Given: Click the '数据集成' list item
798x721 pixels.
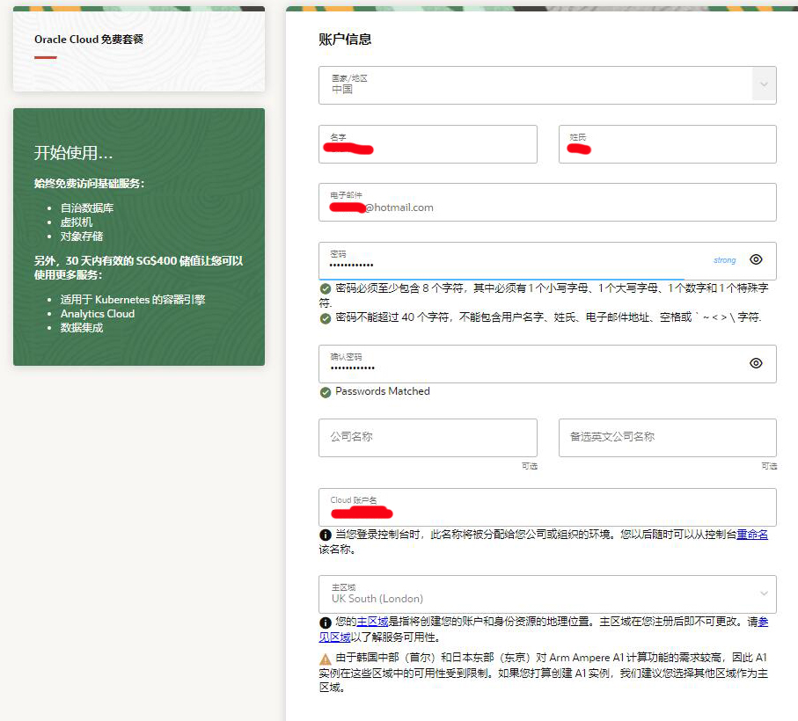Looking at the screenshot, I should pos(82,327).
